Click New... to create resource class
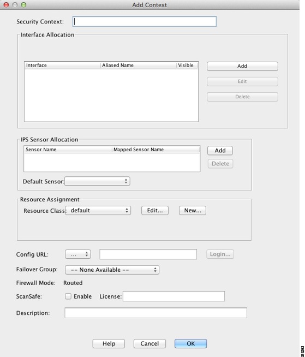The height and width of the screenshot is (357, 305). click(x=193, y=210)
